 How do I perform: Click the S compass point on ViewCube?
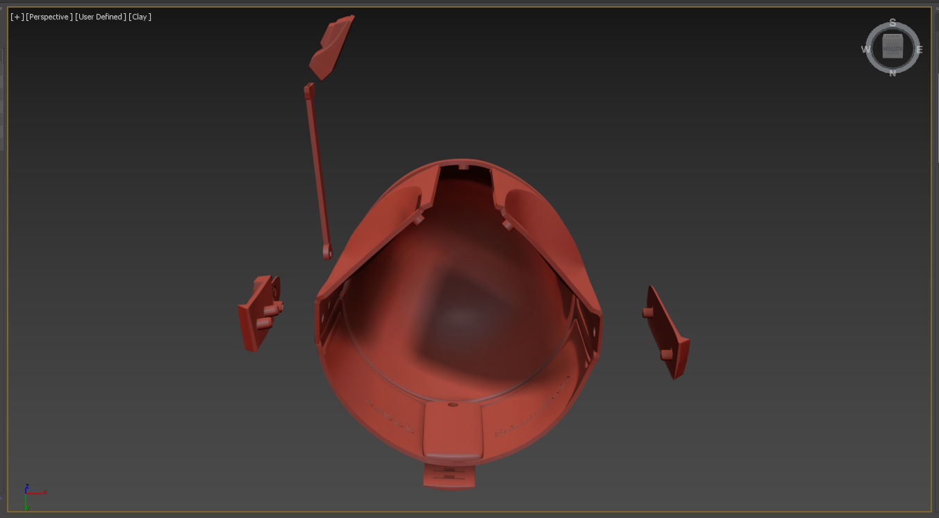892,23
